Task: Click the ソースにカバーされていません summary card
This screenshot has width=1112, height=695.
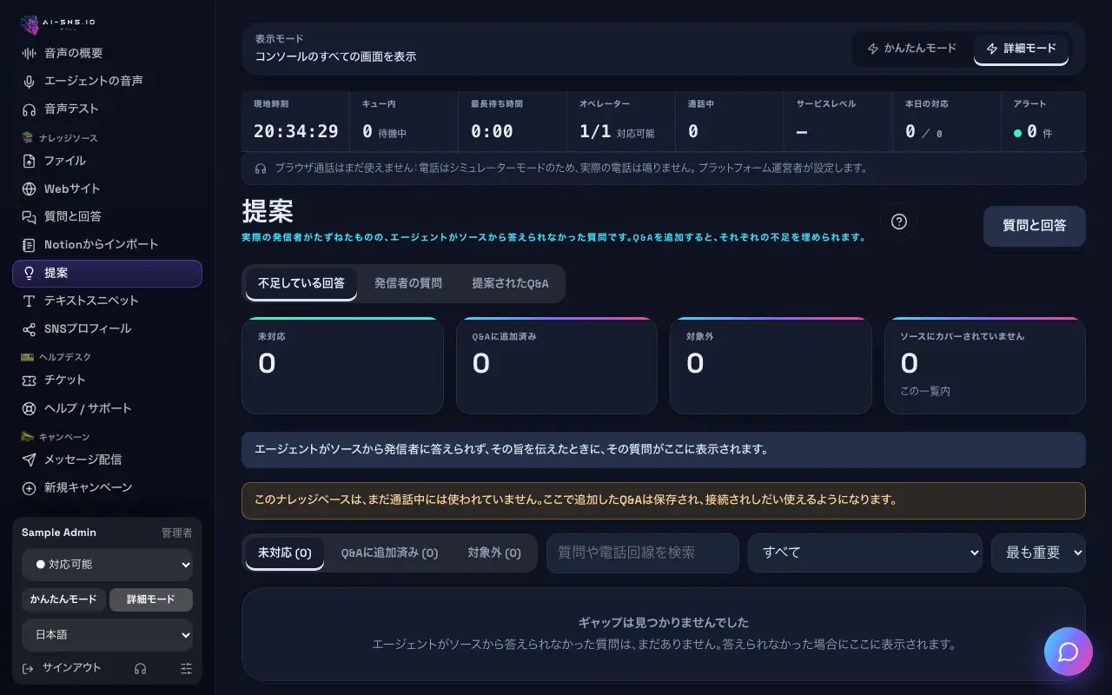Action: 985,366
